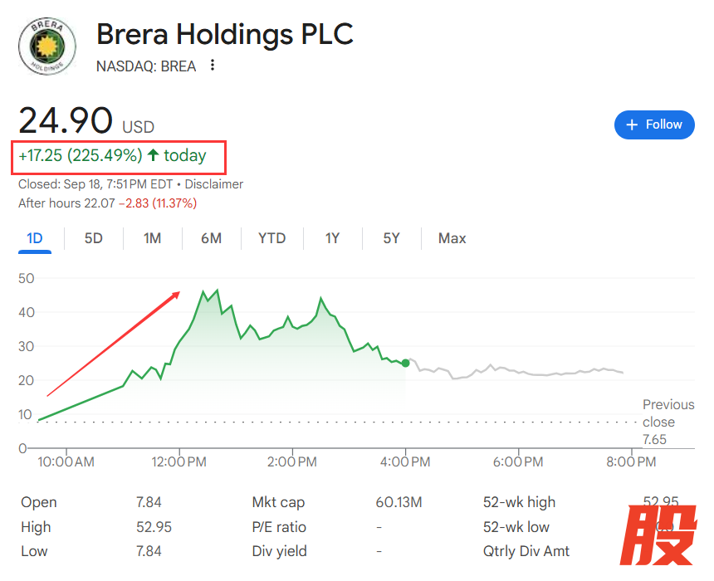Switch to the 5D chart tab
Image resolution: width=714 pixels, height=581 pixels.
click(x=94, y=239)
